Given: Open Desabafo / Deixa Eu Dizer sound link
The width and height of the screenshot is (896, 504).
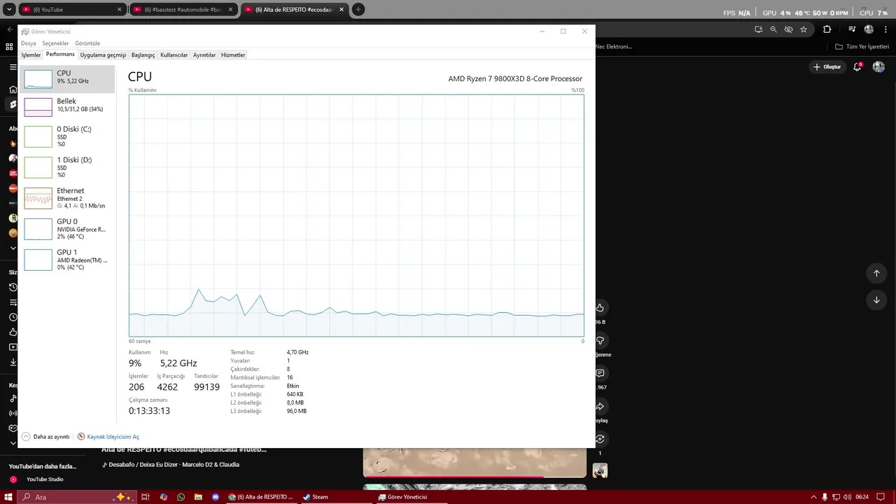Looking at the screenshot, I should [171, 465].
